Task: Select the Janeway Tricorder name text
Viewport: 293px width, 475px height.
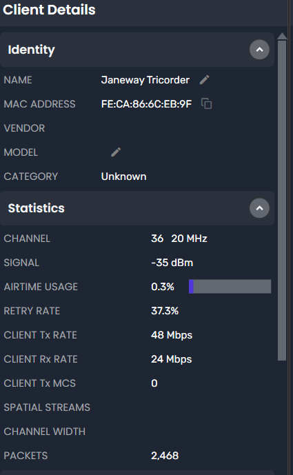Action: [145, 80]
